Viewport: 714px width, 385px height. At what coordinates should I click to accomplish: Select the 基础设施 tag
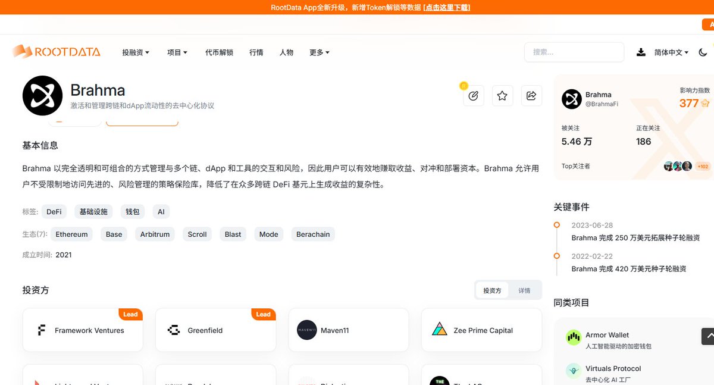coord(93,211)
